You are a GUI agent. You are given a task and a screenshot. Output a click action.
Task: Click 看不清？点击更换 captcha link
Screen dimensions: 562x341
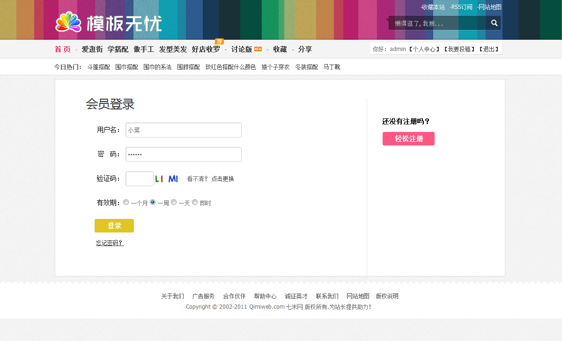[x=210, y=179]
